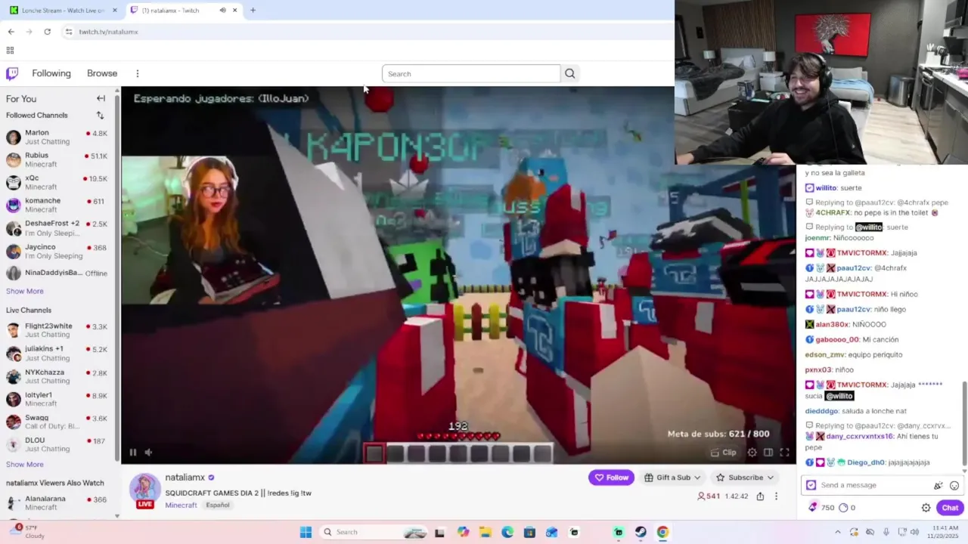968x544 pixels.
Task: Open the Jaycinco channel
Action: point(57,251)
